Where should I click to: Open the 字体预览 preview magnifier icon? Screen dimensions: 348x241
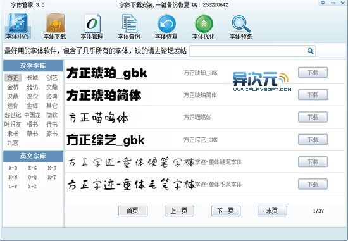click(x=241, y=26)
